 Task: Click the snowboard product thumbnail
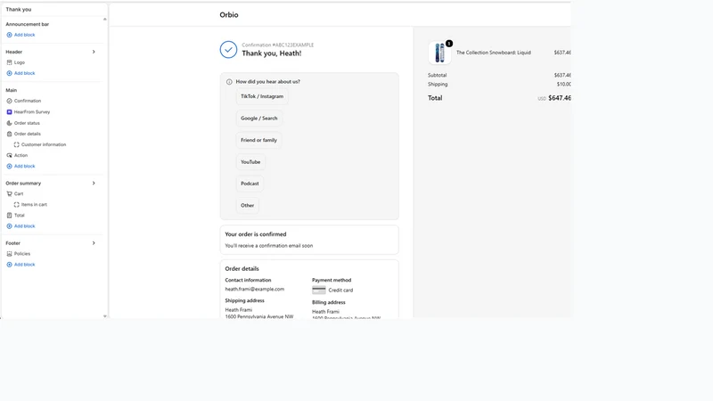pyautogui.click(x=439, y=53)
